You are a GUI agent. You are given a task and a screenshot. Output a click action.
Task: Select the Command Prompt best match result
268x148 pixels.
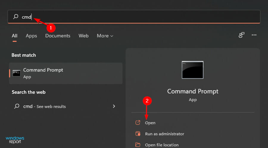(66, 73)
